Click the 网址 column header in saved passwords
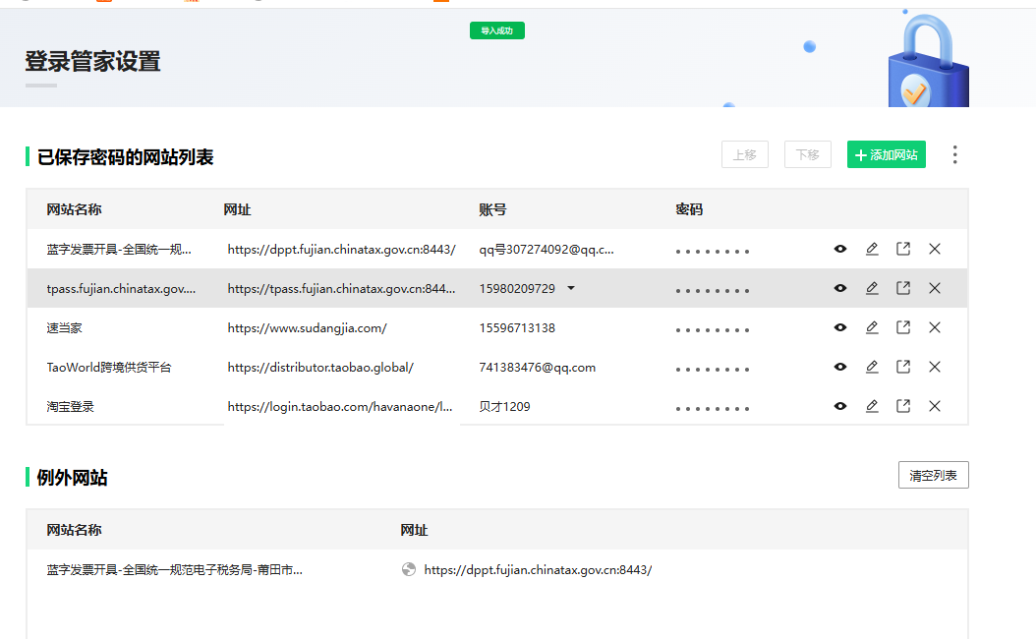Image resolution: width=1036 pixels, height=639 pixels. tap(237, 209)
